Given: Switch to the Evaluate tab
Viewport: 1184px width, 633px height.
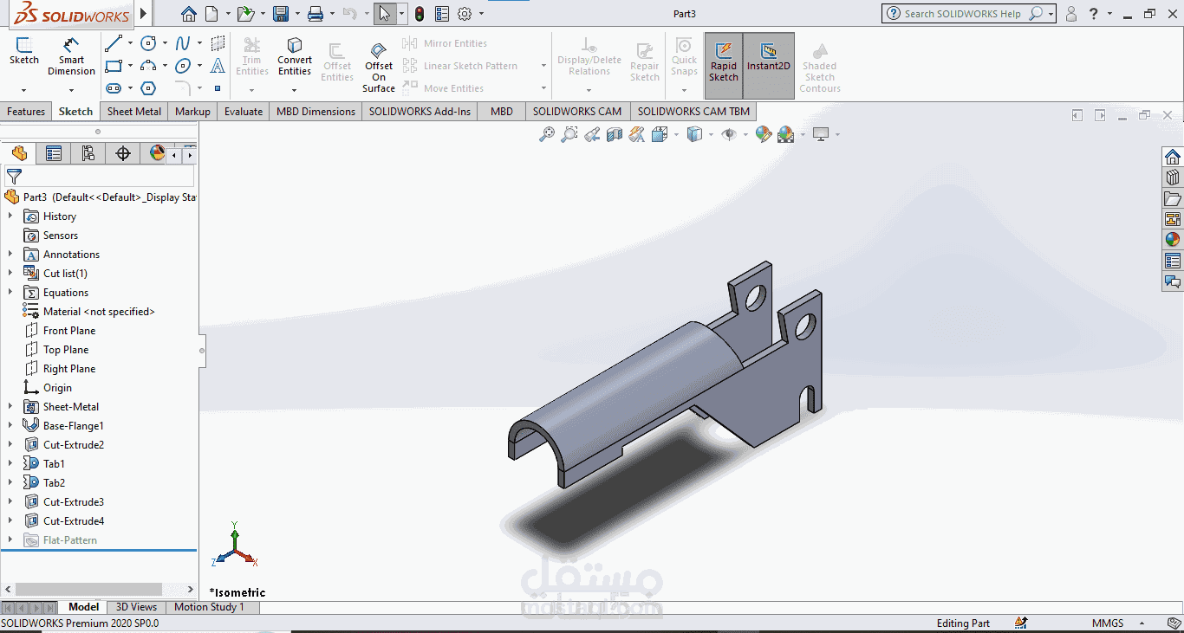Looking at the screenshot, I should coord(244,111).
